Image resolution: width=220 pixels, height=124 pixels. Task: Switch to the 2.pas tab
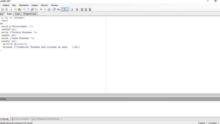tap(9, 14)
